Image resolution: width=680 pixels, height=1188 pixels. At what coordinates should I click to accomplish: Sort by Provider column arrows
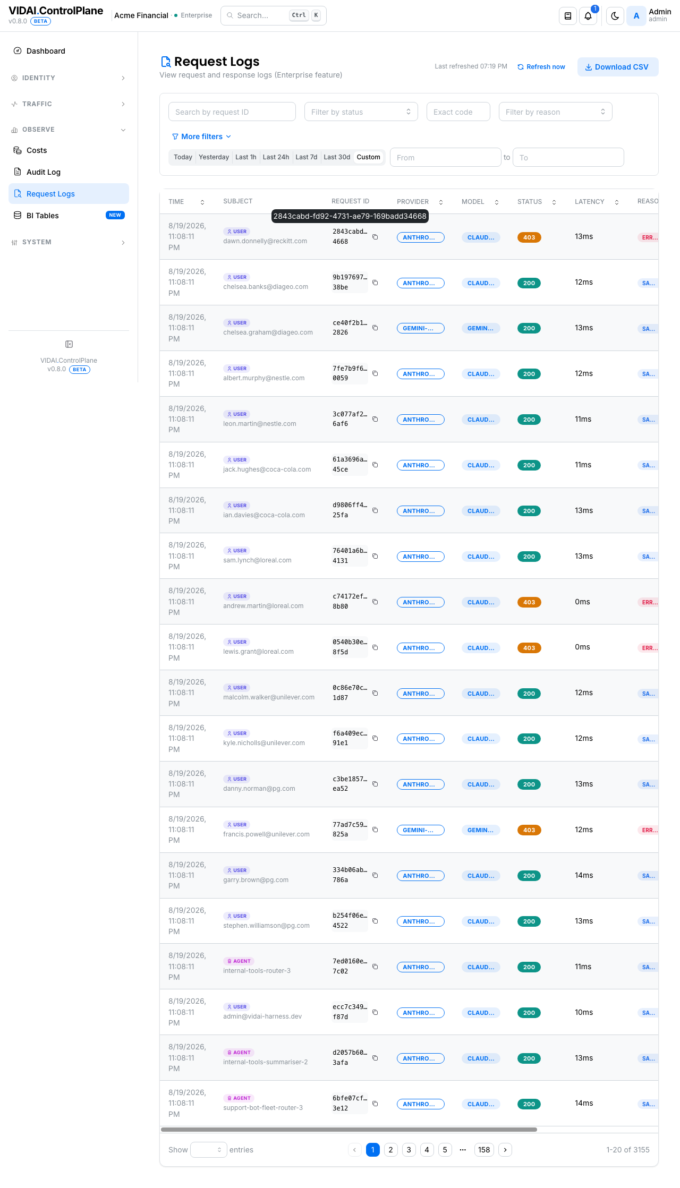click(x=441, y=202)
